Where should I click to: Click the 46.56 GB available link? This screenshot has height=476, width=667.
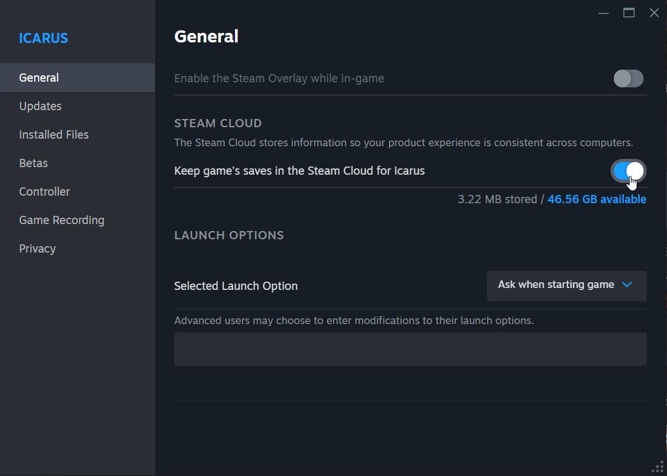tap(596, 199)
